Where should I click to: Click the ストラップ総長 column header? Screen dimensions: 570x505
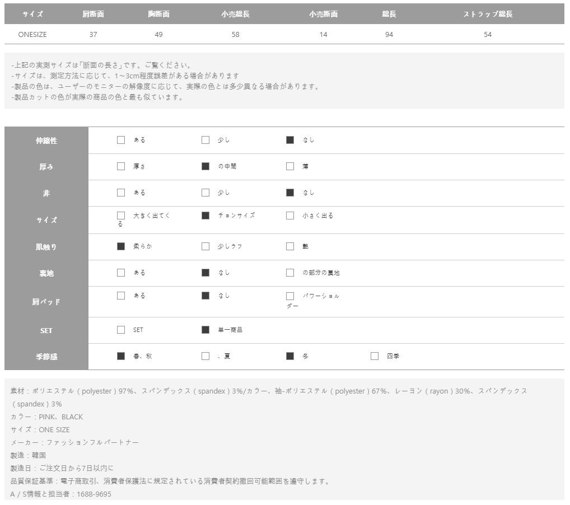pos(488,14)
